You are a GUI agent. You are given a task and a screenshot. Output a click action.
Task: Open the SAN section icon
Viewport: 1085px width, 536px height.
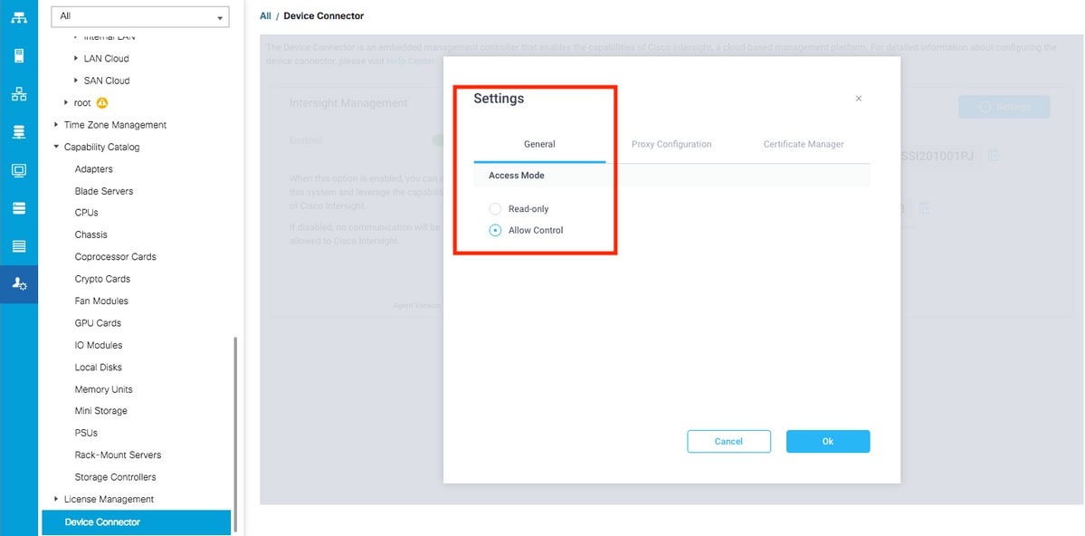19,132
